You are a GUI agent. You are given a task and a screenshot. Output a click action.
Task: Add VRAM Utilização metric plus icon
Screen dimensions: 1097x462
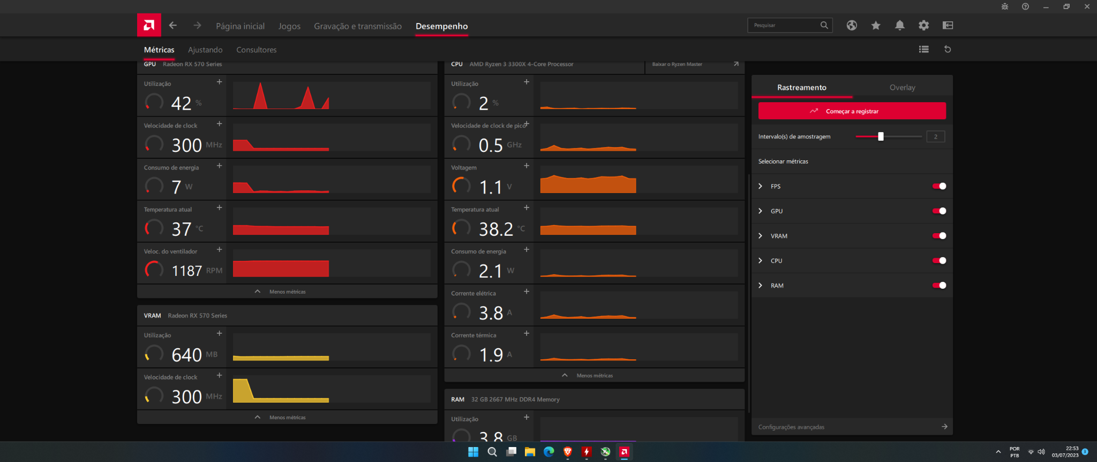coord(219,333)
